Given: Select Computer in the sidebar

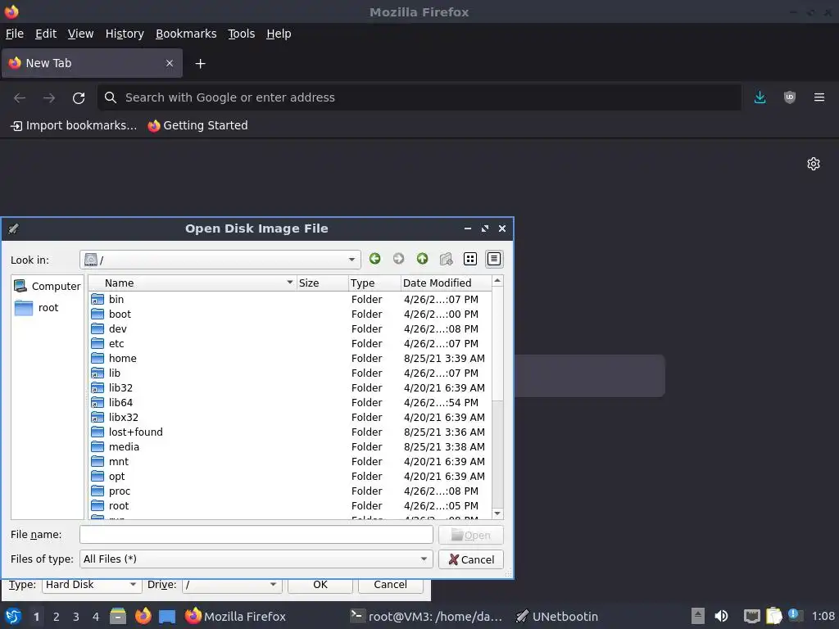Looking at the screenshot, I should [x=47, y=286].
